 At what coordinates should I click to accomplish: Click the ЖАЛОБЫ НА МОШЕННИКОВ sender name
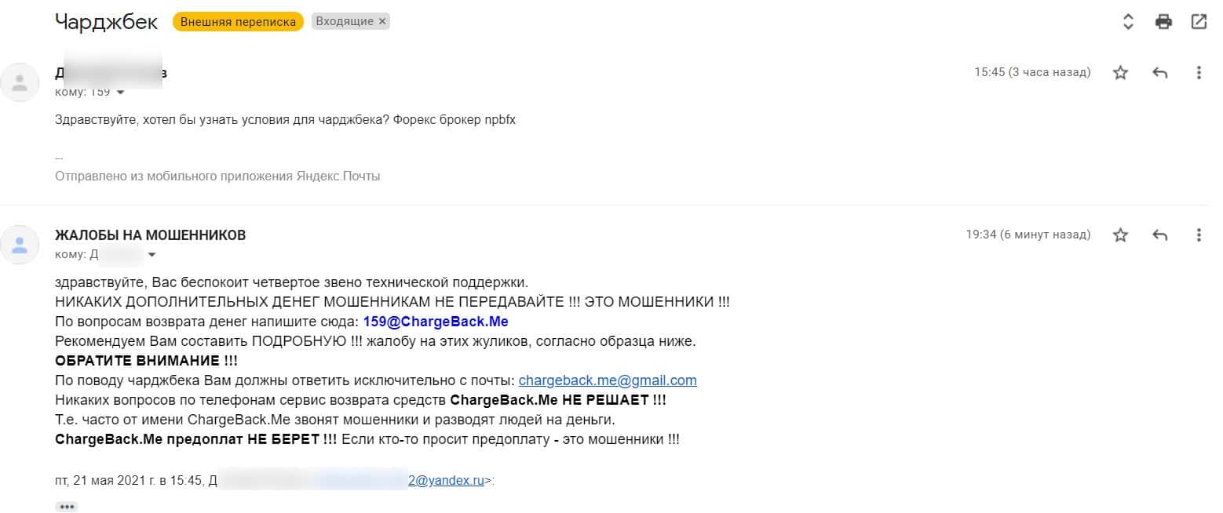click(150, 235)
